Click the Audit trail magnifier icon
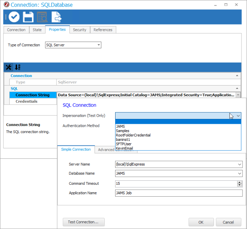 [42, 17]
